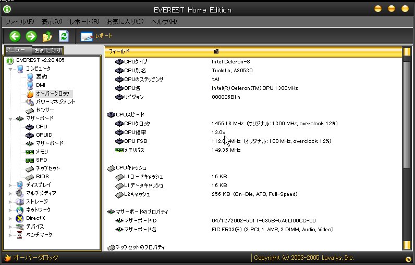415x265 pixels.
Task: Click the EVEREST info icon in title bar
Action: [7, 9]
